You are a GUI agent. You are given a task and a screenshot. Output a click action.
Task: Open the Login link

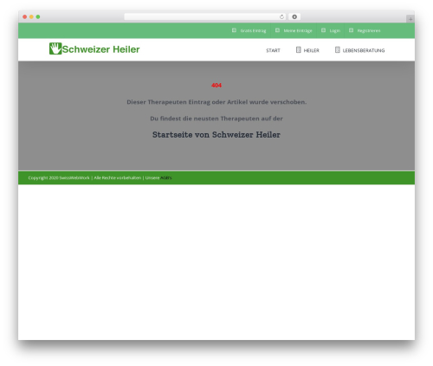click(x=335, y=30)
